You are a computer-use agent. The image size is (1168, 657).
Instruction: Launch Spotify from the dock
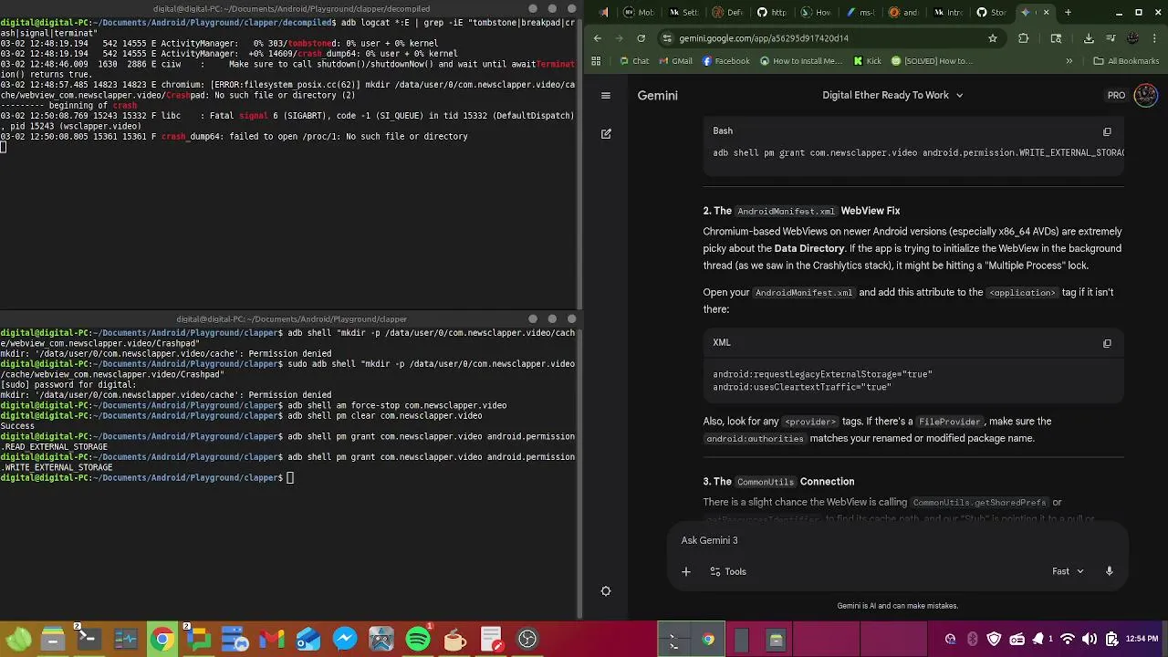[418, 639]
